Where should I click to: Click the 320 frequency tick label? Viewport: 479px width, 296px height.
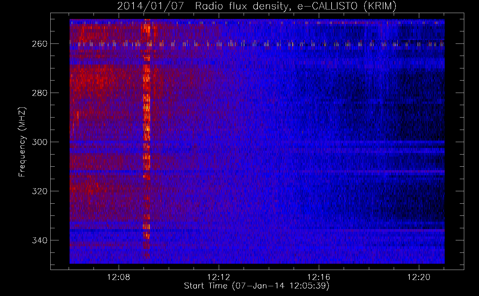(x=39, y=191)
